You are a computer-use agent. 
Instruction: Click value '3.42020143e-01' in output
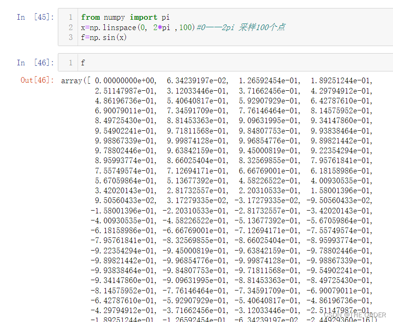click(x=126, y=191)
